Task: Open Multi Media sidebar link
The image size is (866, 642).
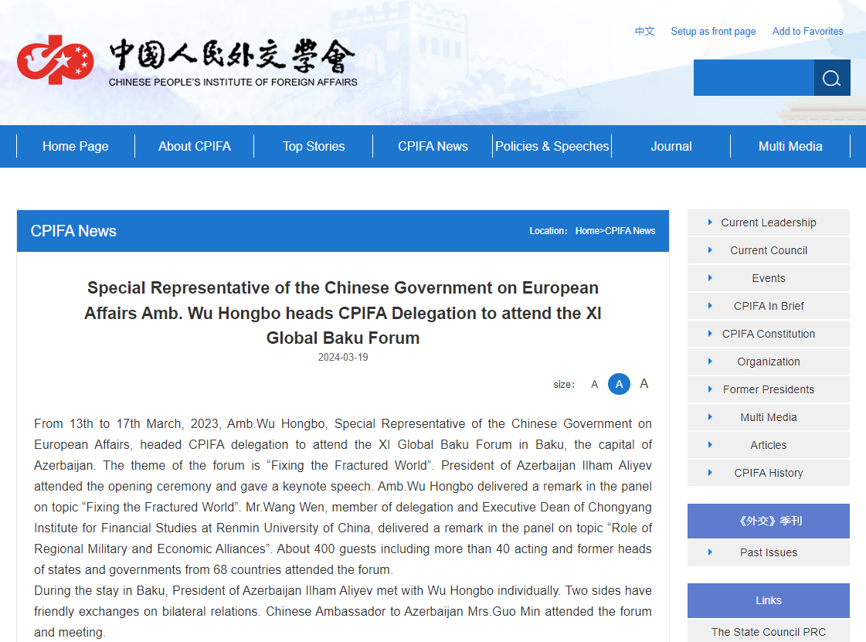Action: (768, 417)
